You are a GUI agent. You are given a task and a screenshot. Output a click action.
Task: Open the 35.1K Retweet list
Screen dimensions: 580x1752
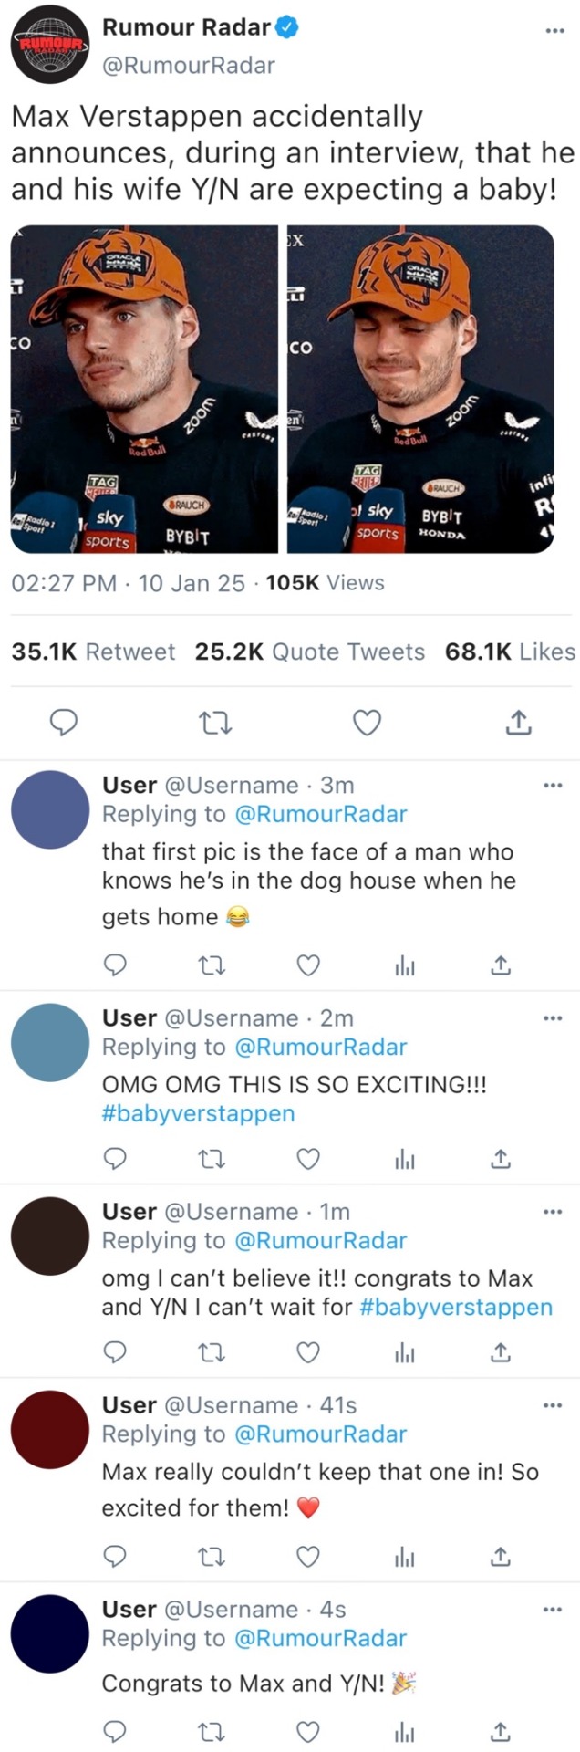point(93,652)
